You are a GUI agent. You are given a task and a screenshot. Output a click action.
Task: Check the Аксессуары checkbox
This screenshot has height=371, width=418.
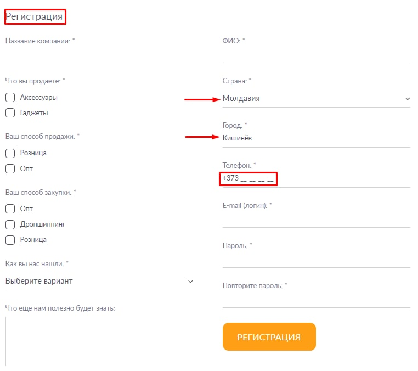[10, 98]
